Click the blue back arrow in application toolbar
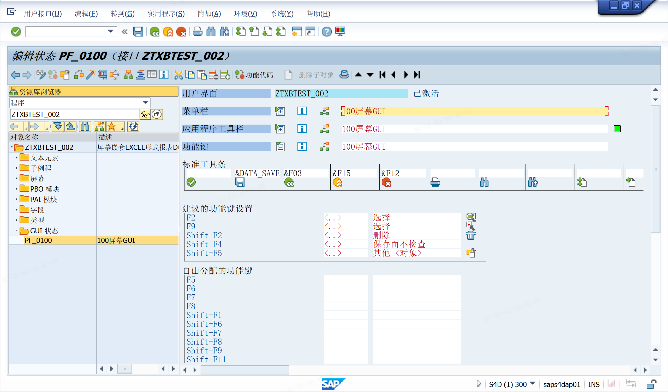The image size is (668, 392). (15, 75)
